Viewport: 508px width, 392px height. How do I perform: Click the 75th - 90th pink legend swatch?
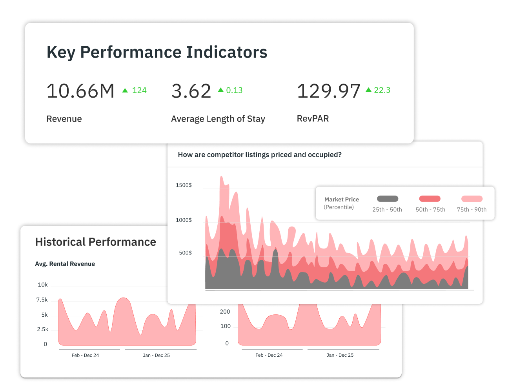pos(472,199)
